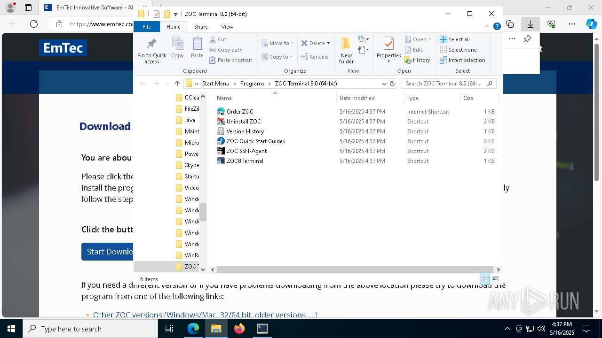Click Edit in Open group
Image resolution: width=602 pixels, height=338 pixels.
coord(413,50)
